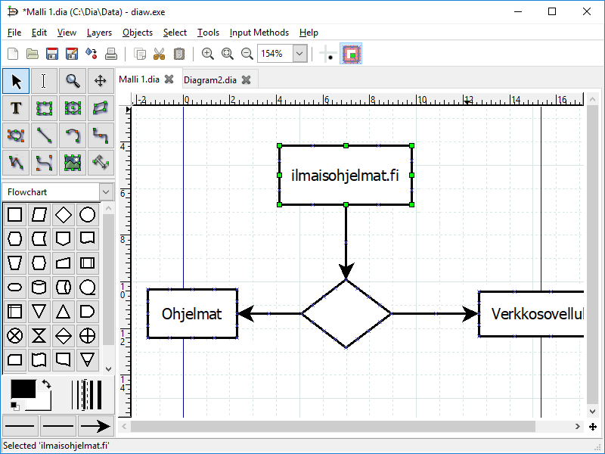Switch to the Malli 1.dia tab
The width and height of the screenshot is (605, 454).
(139, 79)
